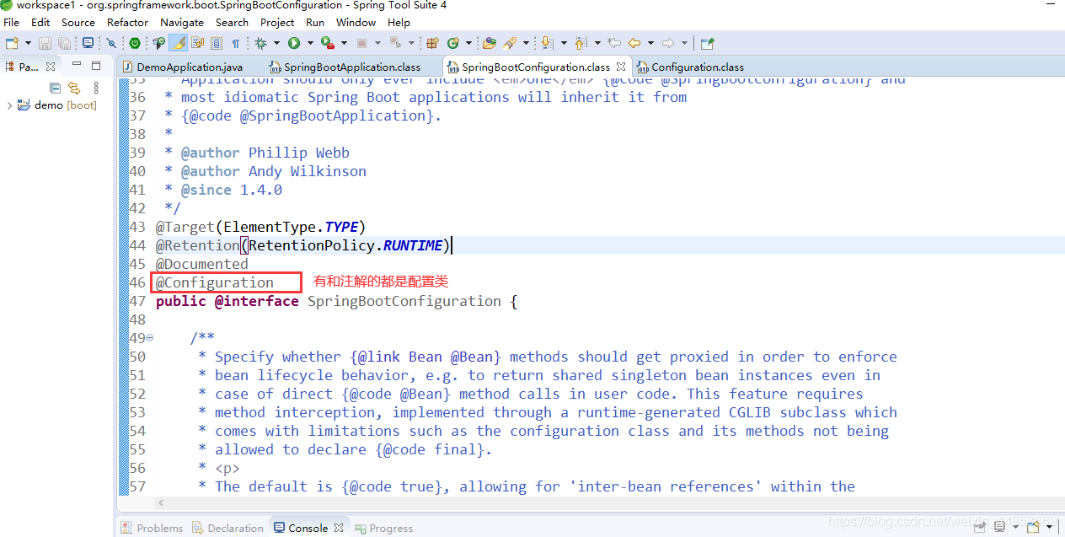Click the New Java Class icon
This screenshot has width=1065, height=537.
(452, 43)
